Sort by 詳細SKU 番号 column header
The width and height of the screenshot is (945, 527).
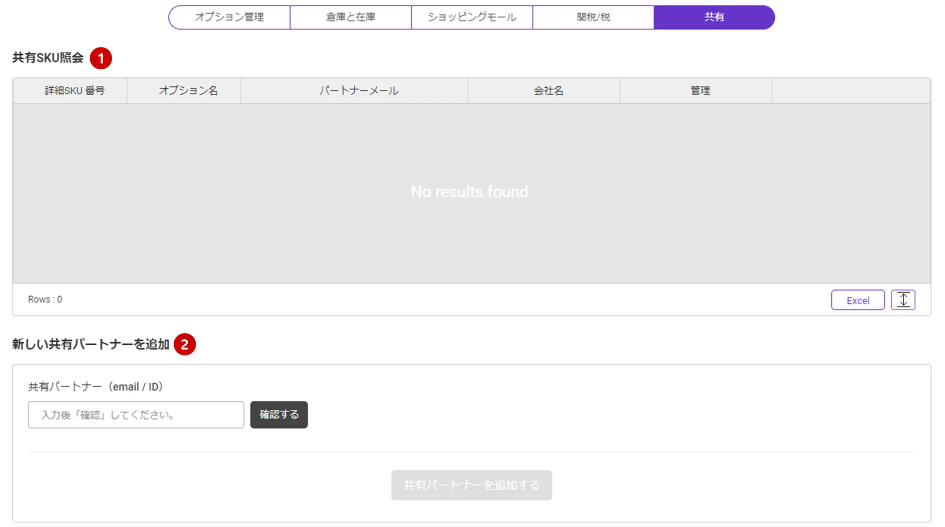click(74, 91)
